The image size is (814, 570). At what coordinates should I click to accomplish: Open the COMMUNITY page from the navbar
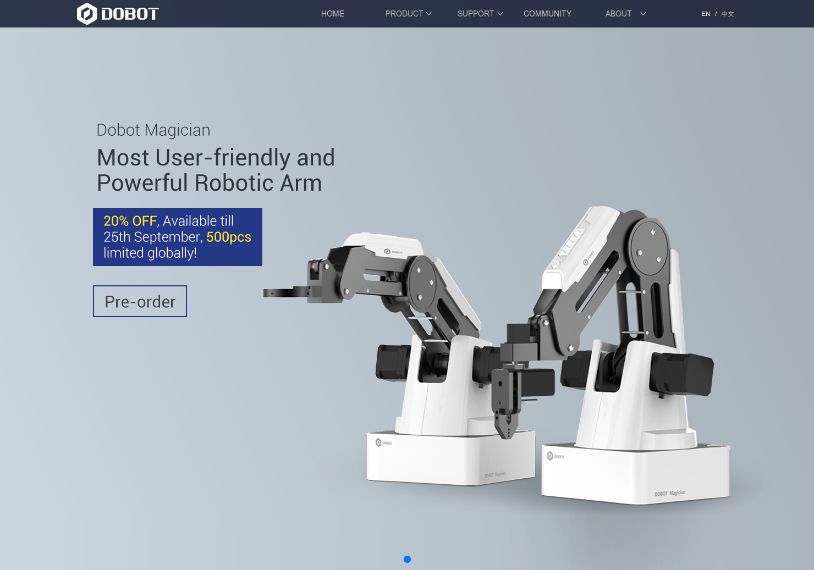click(x=547, y=14)
